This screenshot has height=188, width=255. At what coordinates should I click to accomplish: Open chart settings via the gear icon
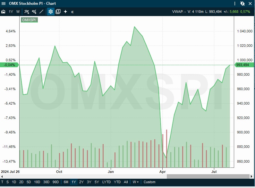pos(51,12)
